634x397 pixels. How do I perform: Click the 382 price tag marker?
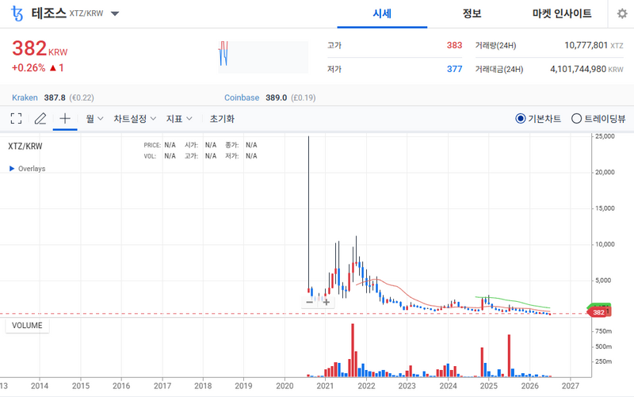(x=599, y=312)
